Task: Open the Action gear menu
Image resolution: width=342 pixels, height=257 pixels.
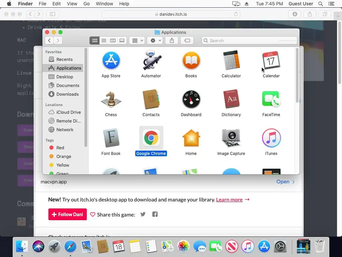Action: click(x=155, y=40)
